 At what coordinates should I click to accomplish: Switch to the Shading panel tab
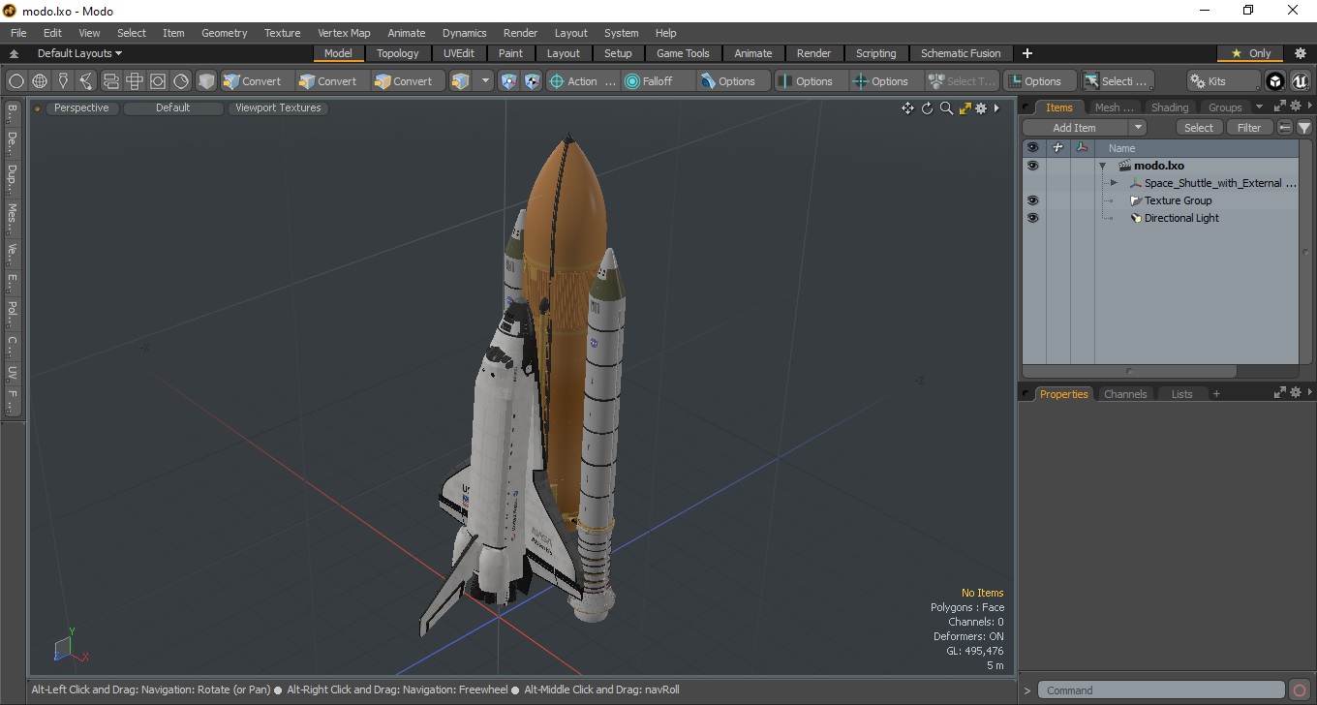[1170, 107]
